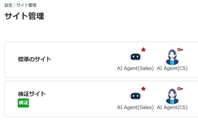Open the 設定 breadcrumb link
This screenshot has height=130, width=198.
click(8, 5)
